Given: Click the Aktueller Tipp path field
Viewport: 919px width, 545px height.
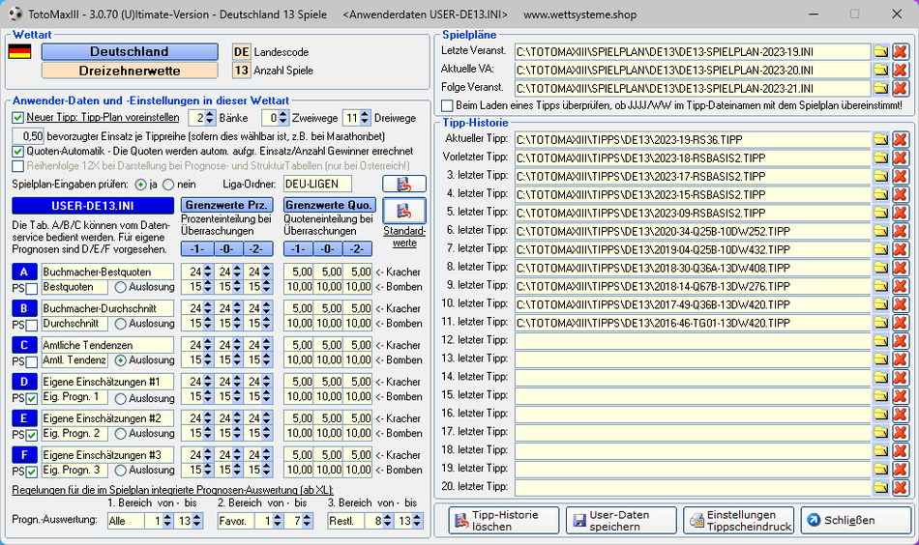Looking at the screenshot, I should pos(693,139).
